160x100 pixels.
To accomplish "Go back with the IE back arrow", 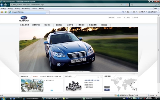I will coord(2,5).
